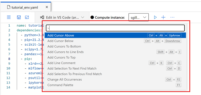Open the compute instance sgill dropdown
The width and height of the screenshot is (201, 95).
tap(139, 17)
